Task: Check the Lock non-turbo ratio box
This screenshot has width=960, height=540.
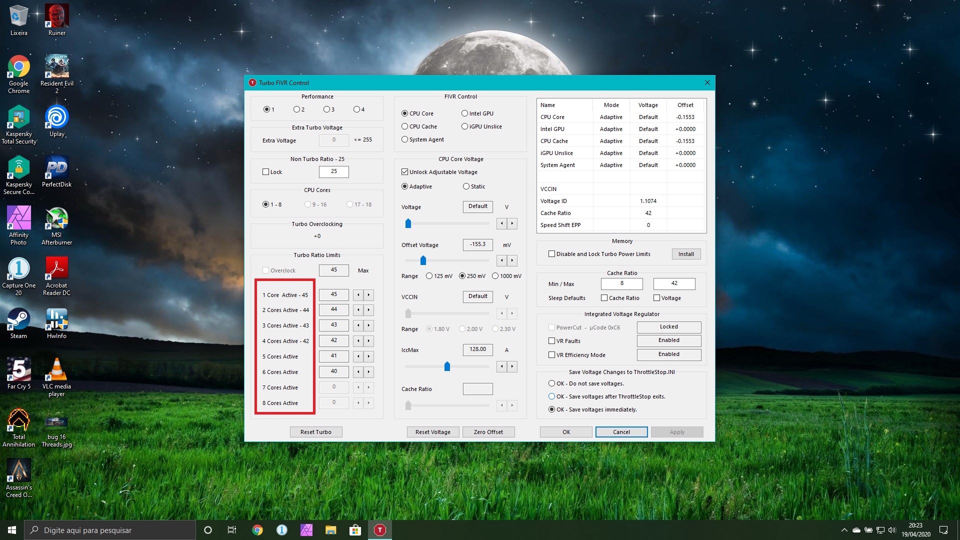Action: (x=266, y=172)
